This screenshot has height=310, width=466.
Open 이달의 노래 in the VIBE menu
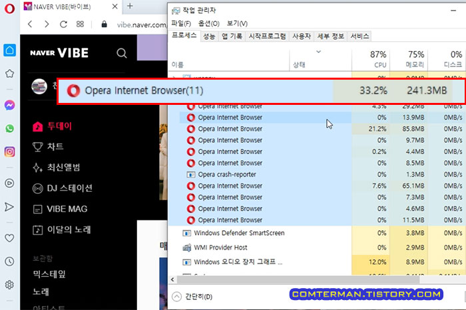click(x=62, y=230)
